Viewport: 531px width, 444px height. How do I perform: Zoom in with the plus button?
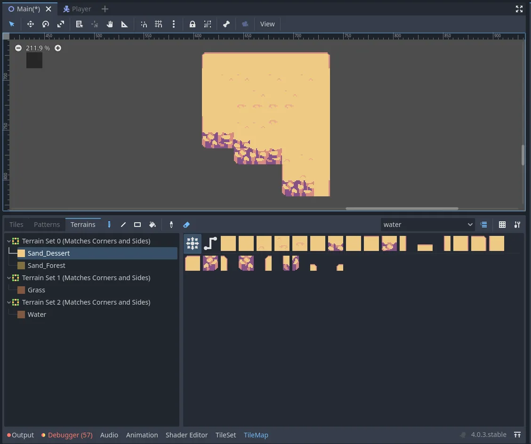[58, 48]
